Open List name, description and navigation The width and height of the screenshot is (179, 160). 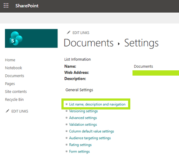click(97, 104)
